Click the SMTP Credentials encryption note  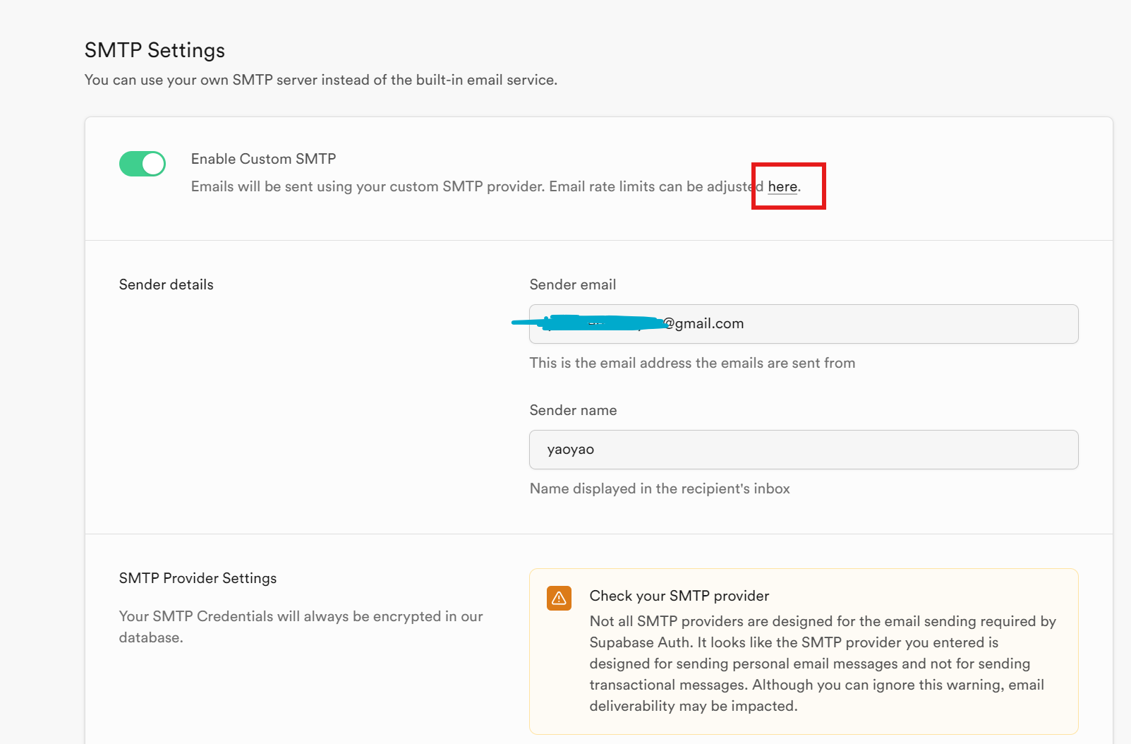pos(301,626)
